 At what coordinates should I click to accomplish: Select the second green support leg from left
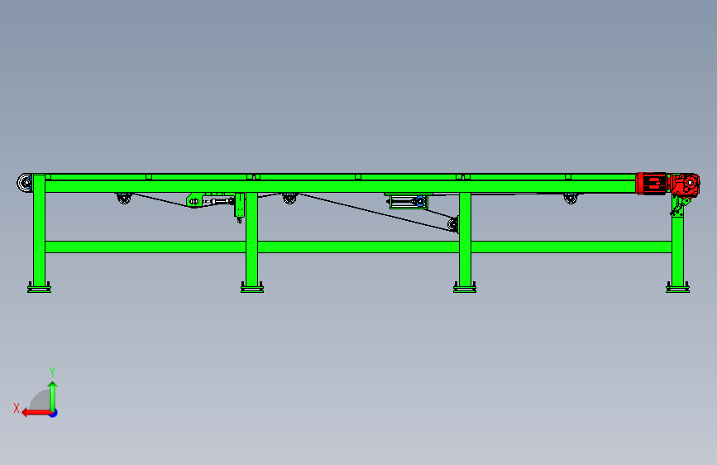252,239
